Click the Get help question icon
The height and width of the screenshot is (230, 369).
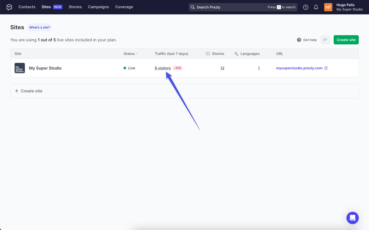[299, 40]
